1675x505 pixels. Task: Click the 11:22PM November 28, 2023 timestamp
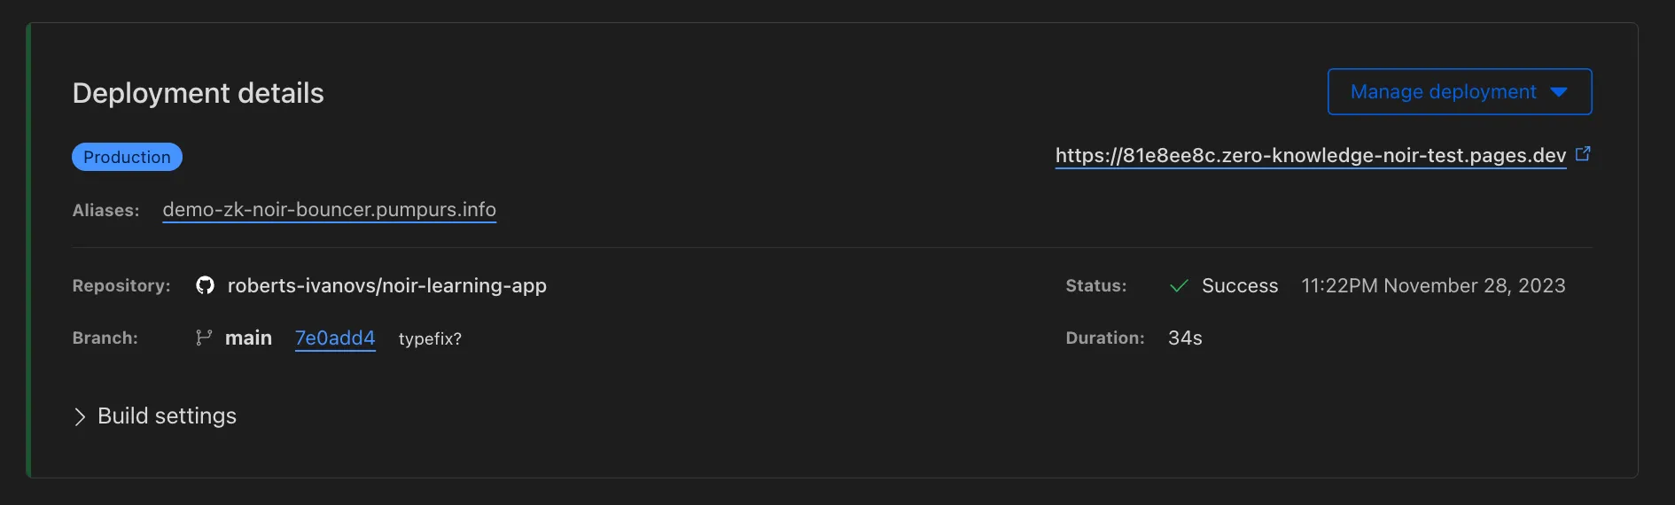click(1432, 286)
